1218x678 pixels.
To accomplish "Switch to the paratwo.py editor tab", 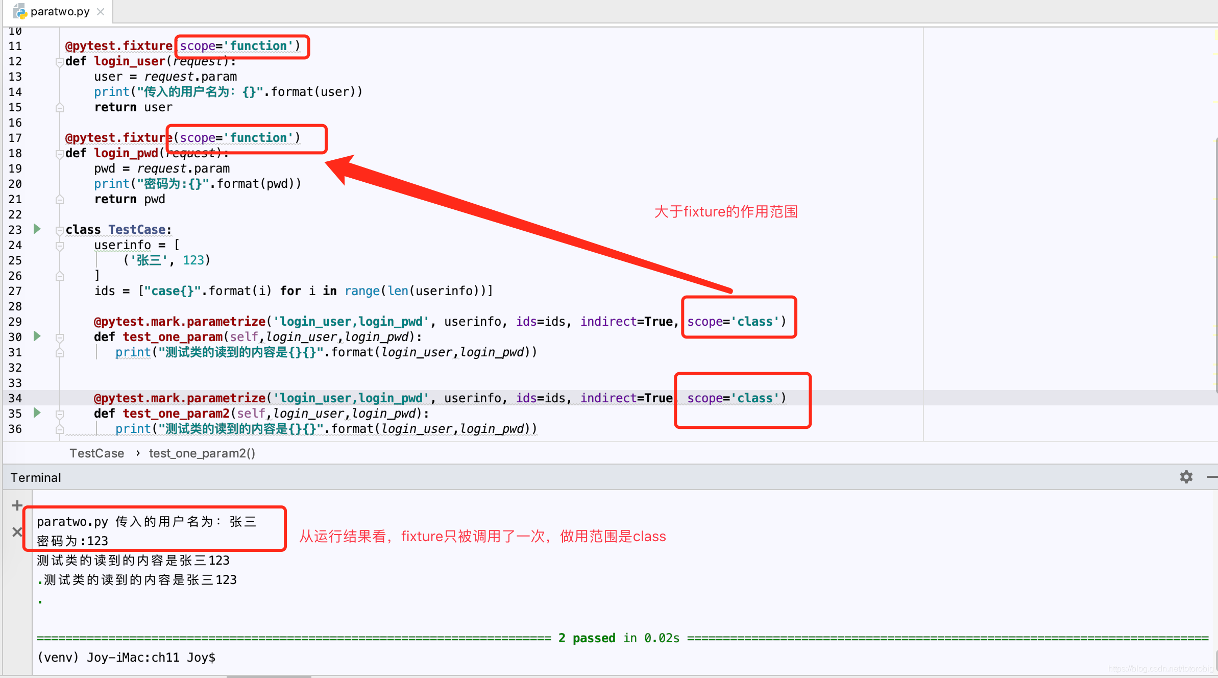I will coord(59,11).
